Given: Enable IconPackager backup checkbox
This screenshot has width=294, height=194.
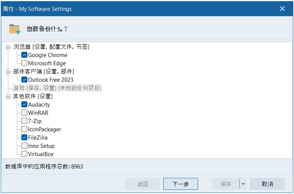Looking at the screenshot, I should pos(24,129).
